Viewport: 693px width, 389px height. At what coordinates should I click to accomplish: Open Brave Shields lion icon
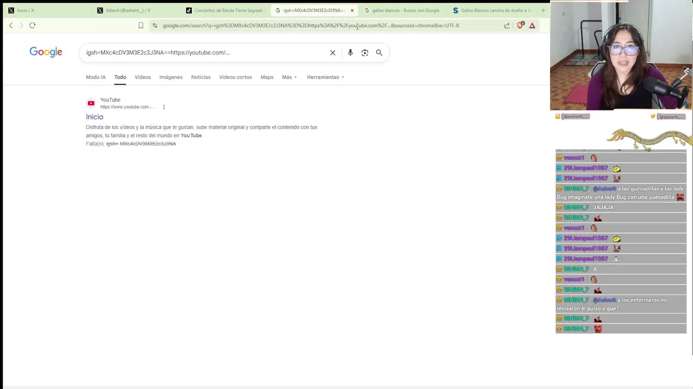(x=520, y=25)
